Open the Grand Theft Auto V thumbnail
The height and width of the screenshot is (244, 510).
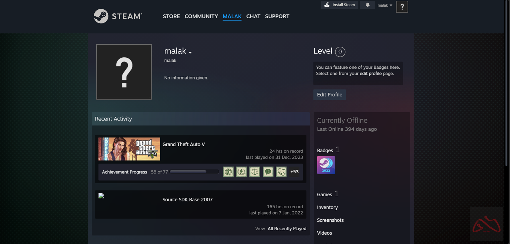tap(129, 149)
